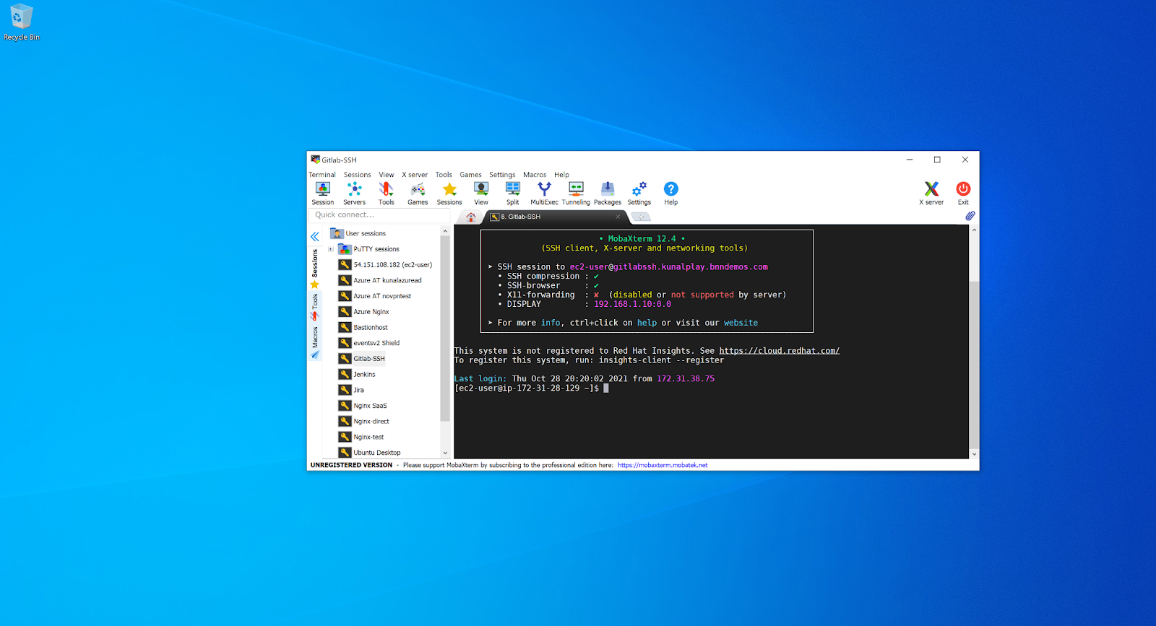Click the View toolbar icon
This screenshot has height=626, width=1156.
click(481, 193)
